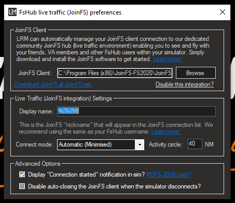The height and width of the screenshot is (203, 235).
Task: Enable Disable auto-closing JoinFS client checkbox
Action: (22, 186)
